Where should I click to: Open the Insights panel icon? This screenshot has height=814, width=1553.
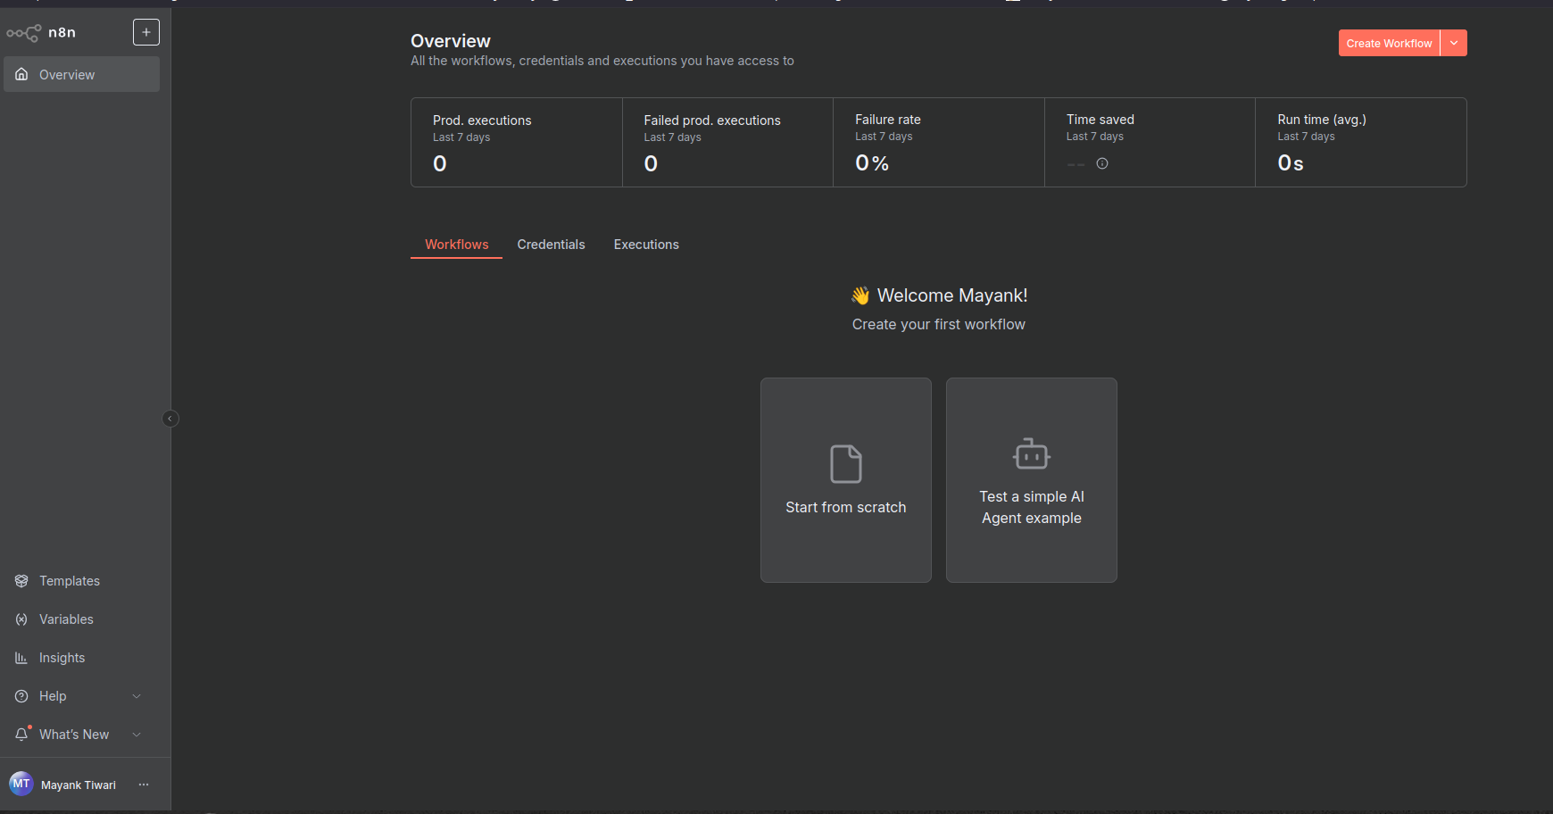[21, 657]
